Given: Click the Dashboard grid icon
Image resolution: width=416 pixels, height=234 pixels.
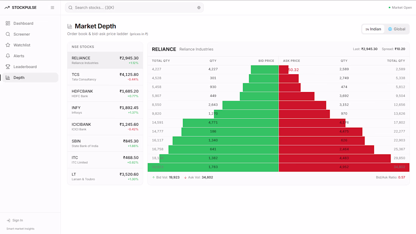Looking at the screenshot, I should (8, 23).
